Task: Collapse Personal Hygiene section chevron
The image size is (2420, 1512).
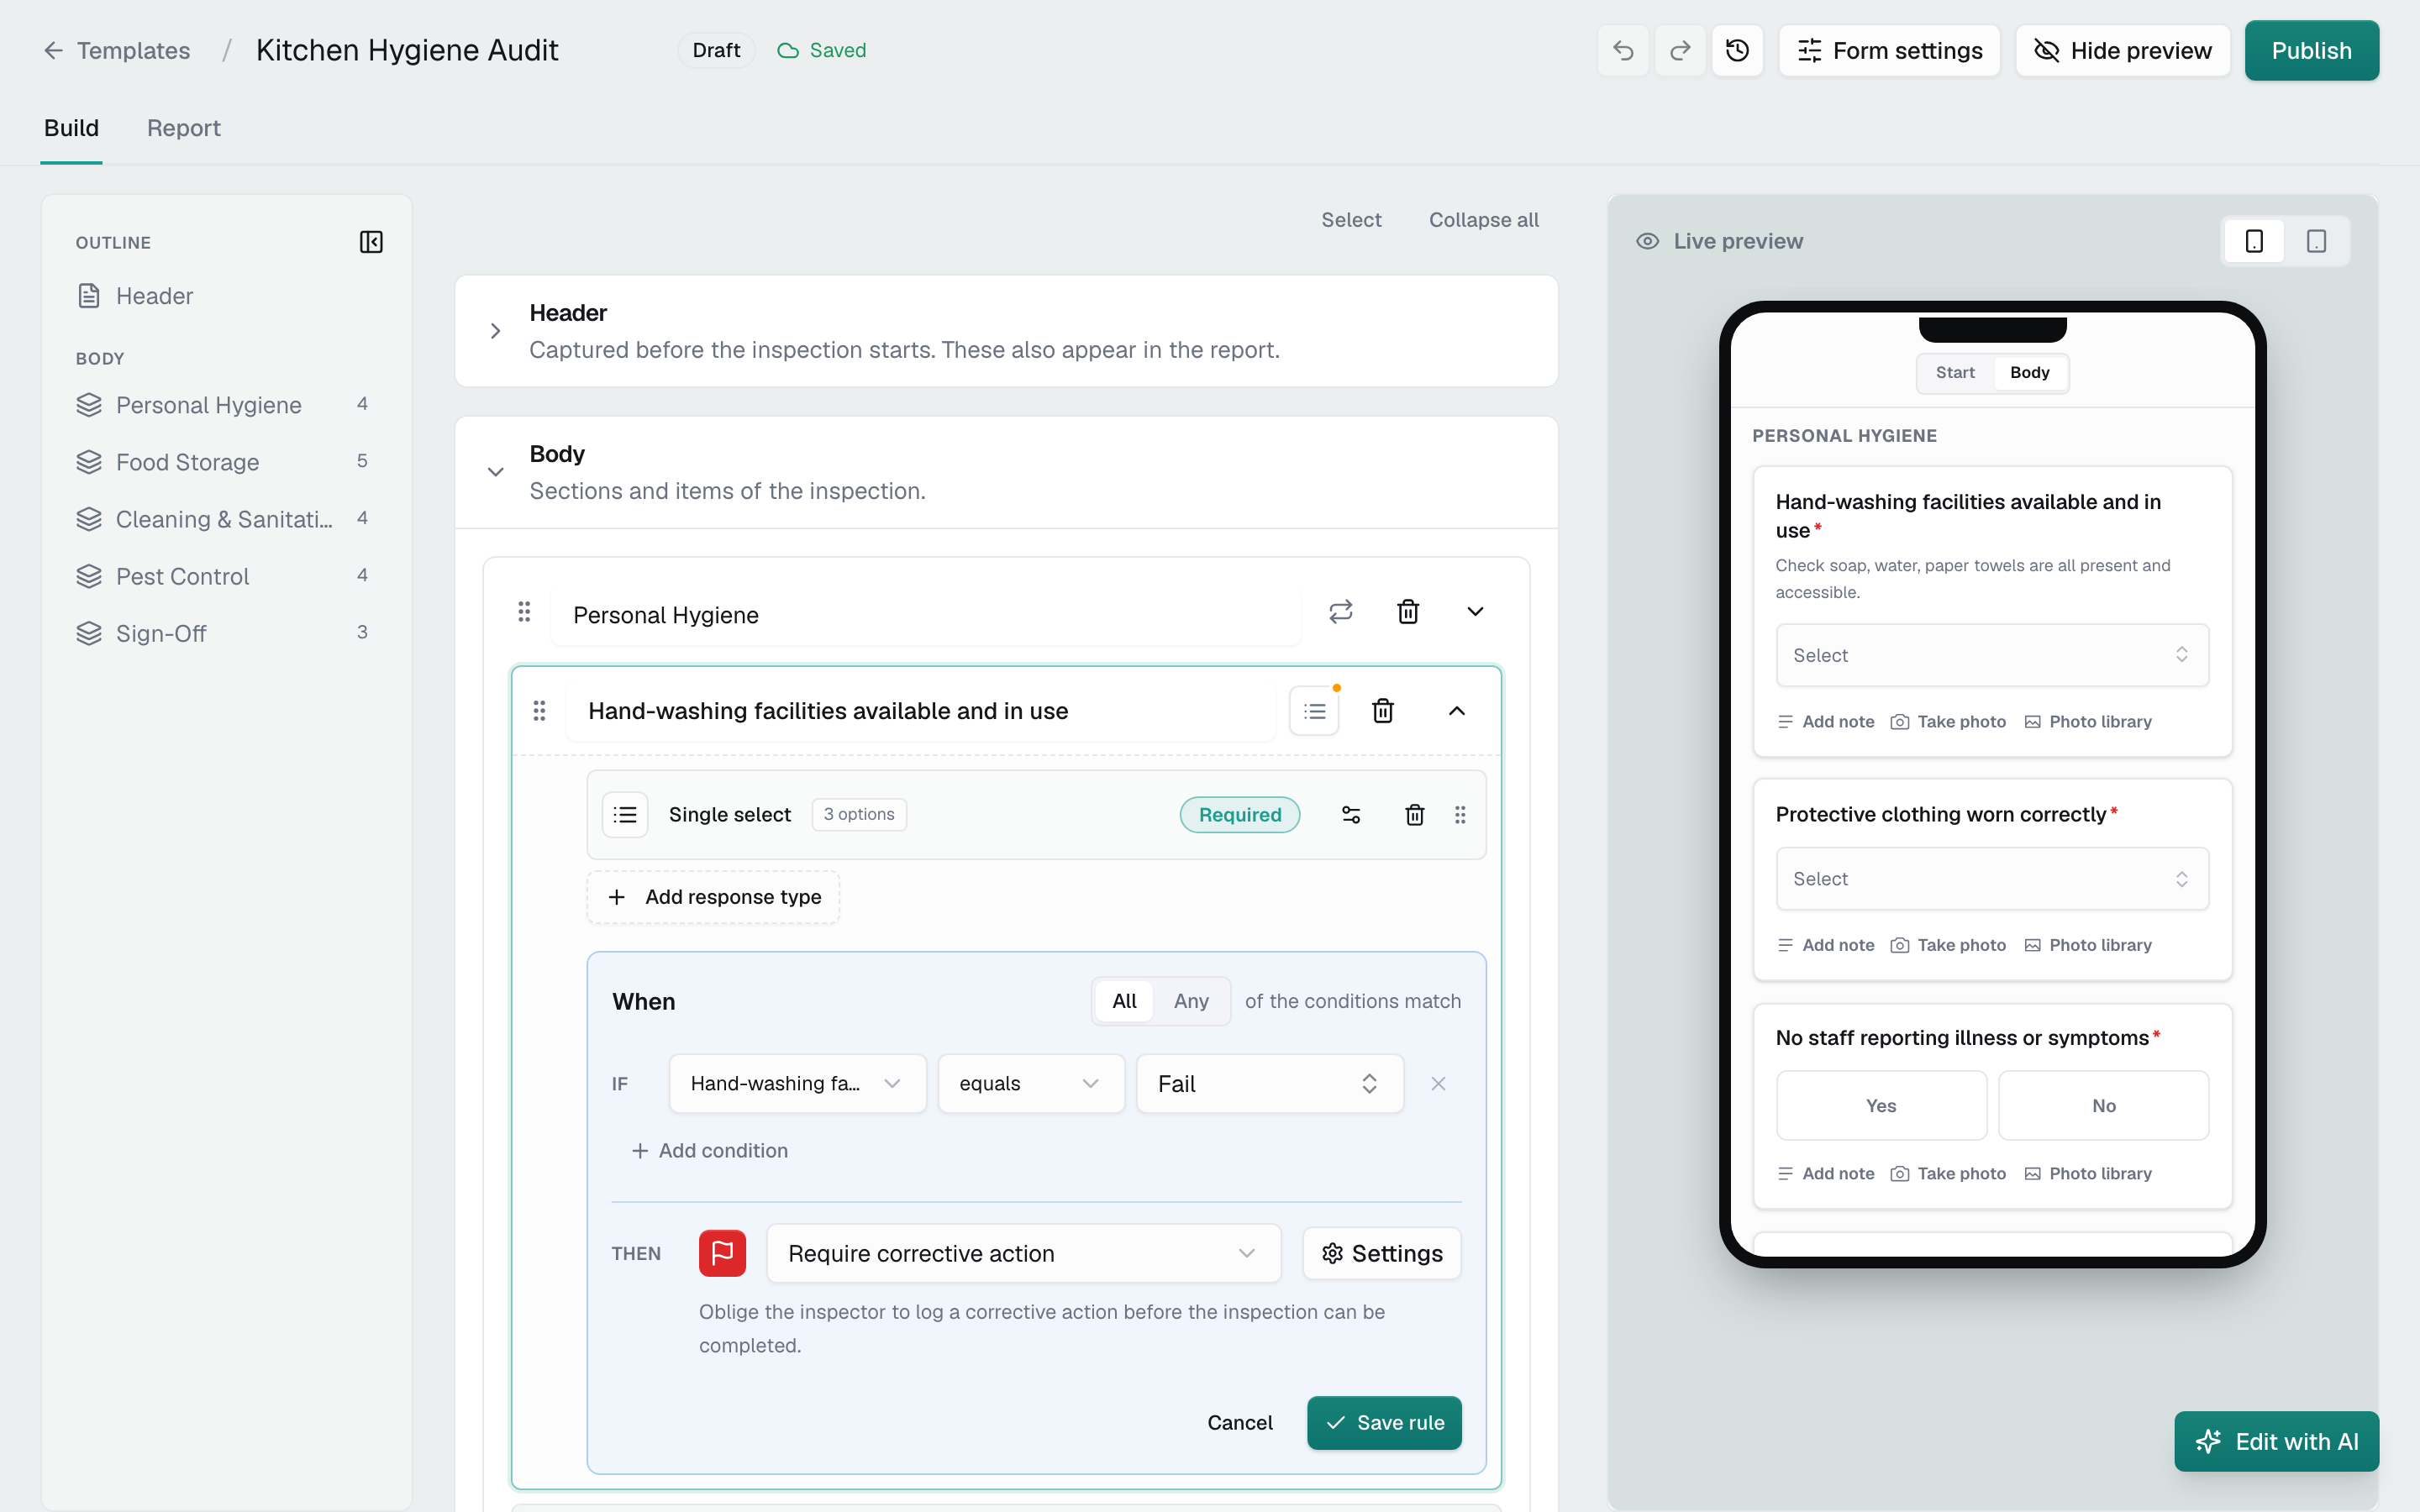Action: point(1475,612)
